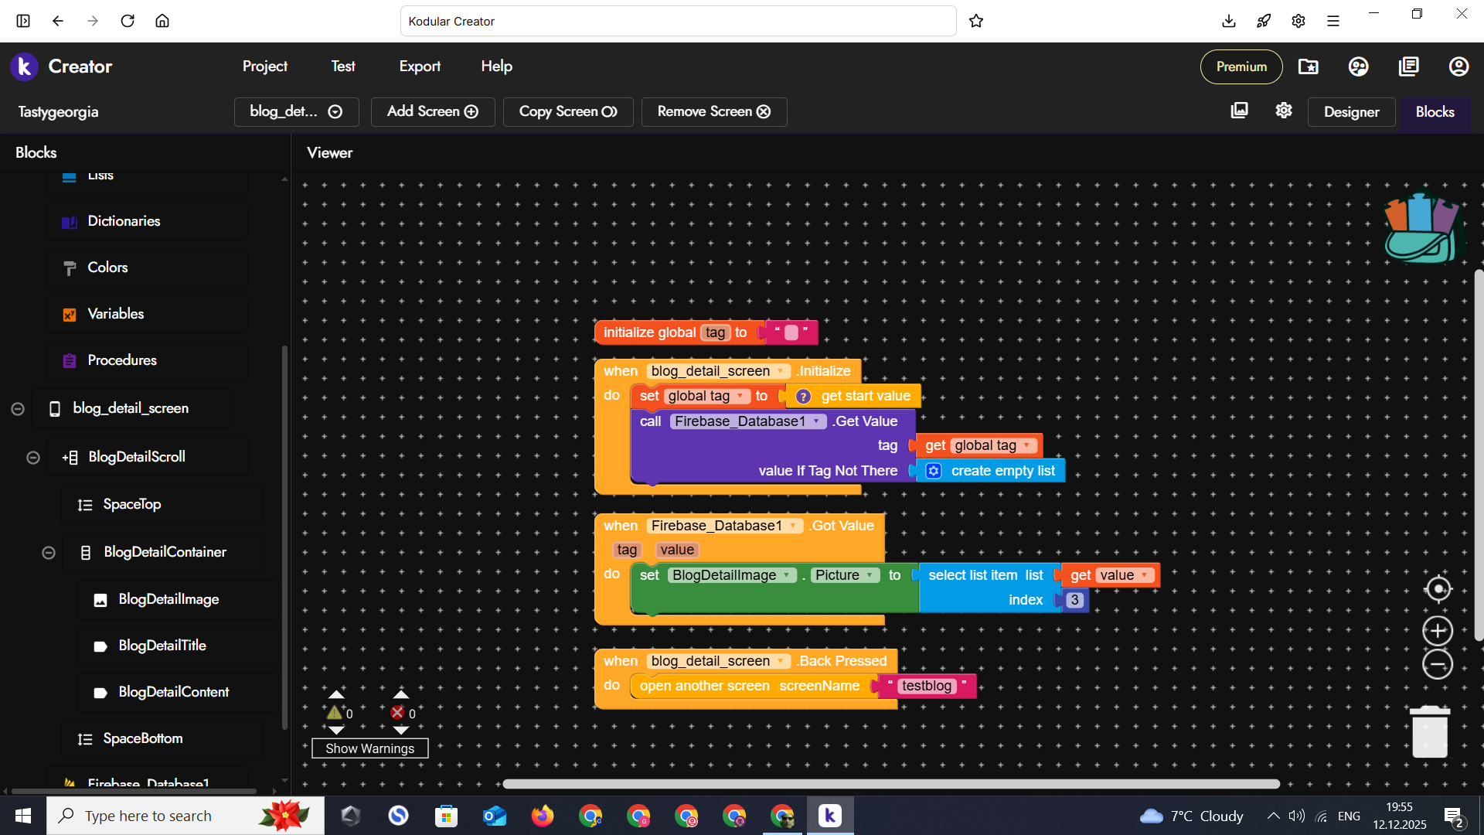Collapse the blog_detail_screen tree node
Viewport: 1484px width, 835px height.
coord(18,409)
